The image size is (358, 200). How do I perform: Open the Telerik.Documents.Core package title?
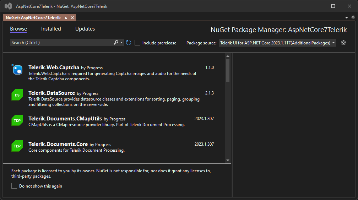pos(58,144)
